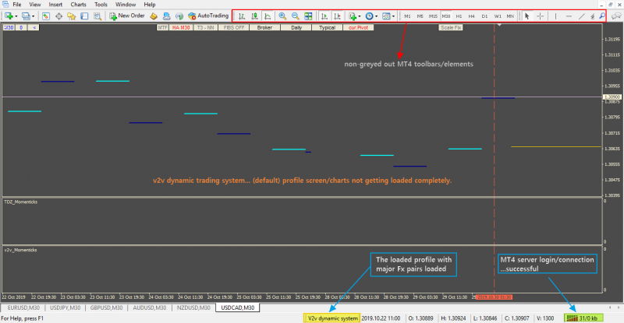Open the chat bubbles icon
Image resolution: width=624 pixels, height=323 pixels.
616,16
